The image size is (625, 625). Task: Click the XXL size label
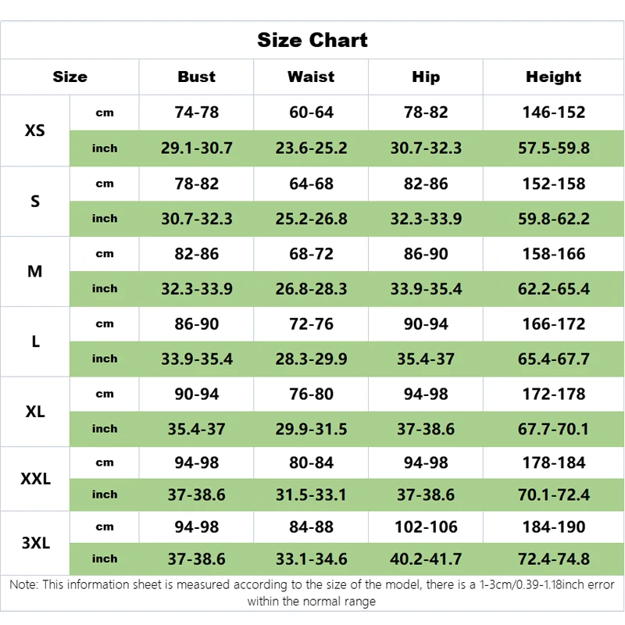point(35,479)
